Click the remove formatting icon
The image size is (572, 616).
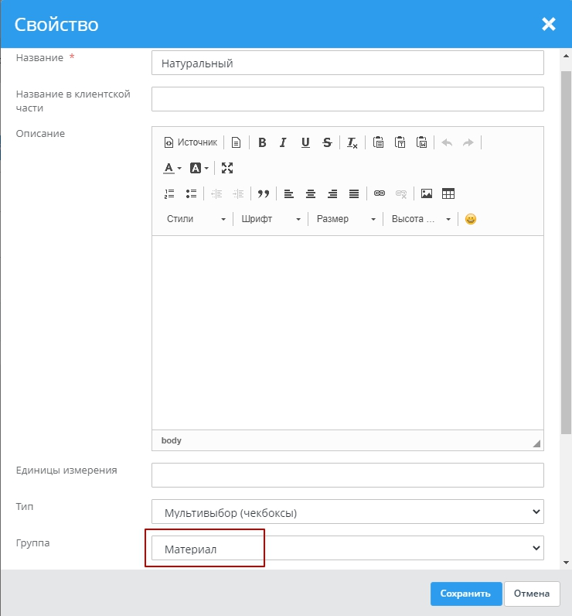coord(352,142)
